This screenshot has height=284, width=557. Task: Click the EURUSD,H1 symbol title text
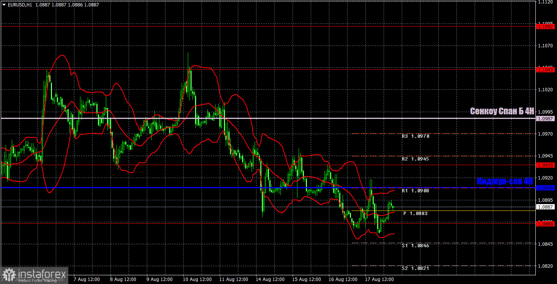(19, 5)
